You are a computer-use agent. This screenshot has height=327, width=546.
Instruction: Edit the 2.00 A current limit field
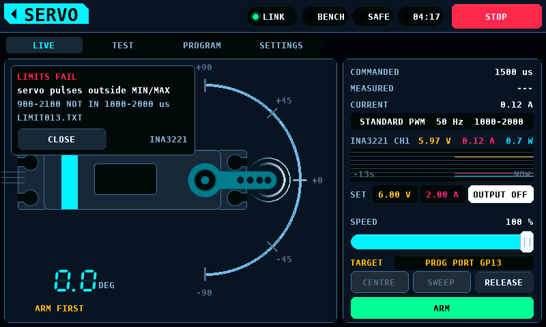(x=442, y=195)
